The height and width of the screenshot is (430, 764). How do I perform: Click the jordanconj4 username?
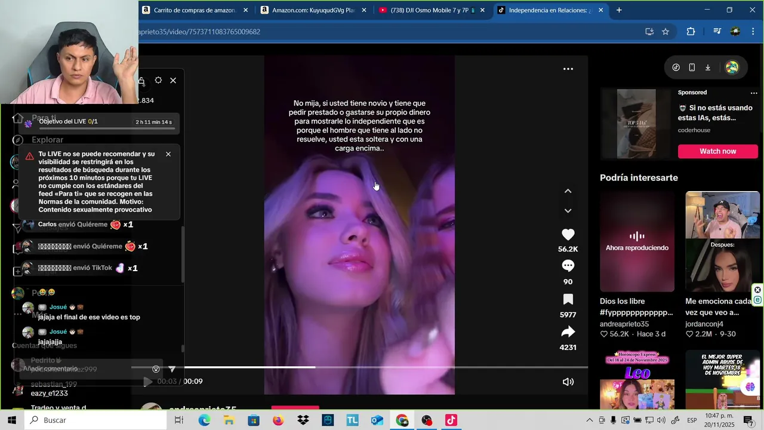[x=704, y=324]
